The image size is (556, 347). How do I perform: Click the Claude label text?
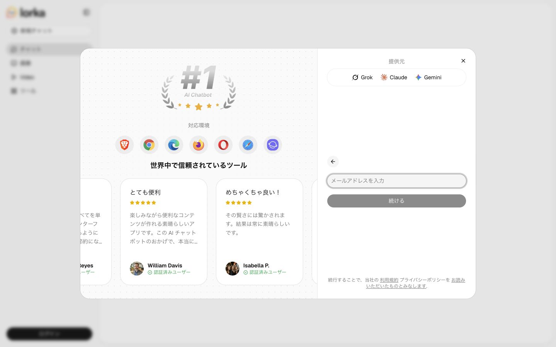click(398, 77)
